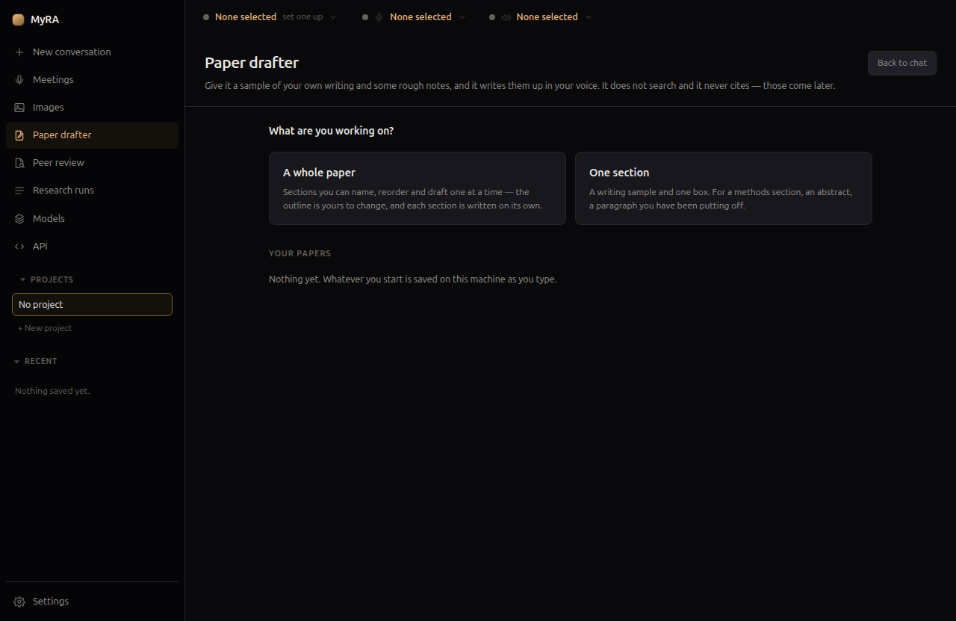Click the "Nothing saved yet." text
Screen dimensions: 956x621
pos(52,391)
